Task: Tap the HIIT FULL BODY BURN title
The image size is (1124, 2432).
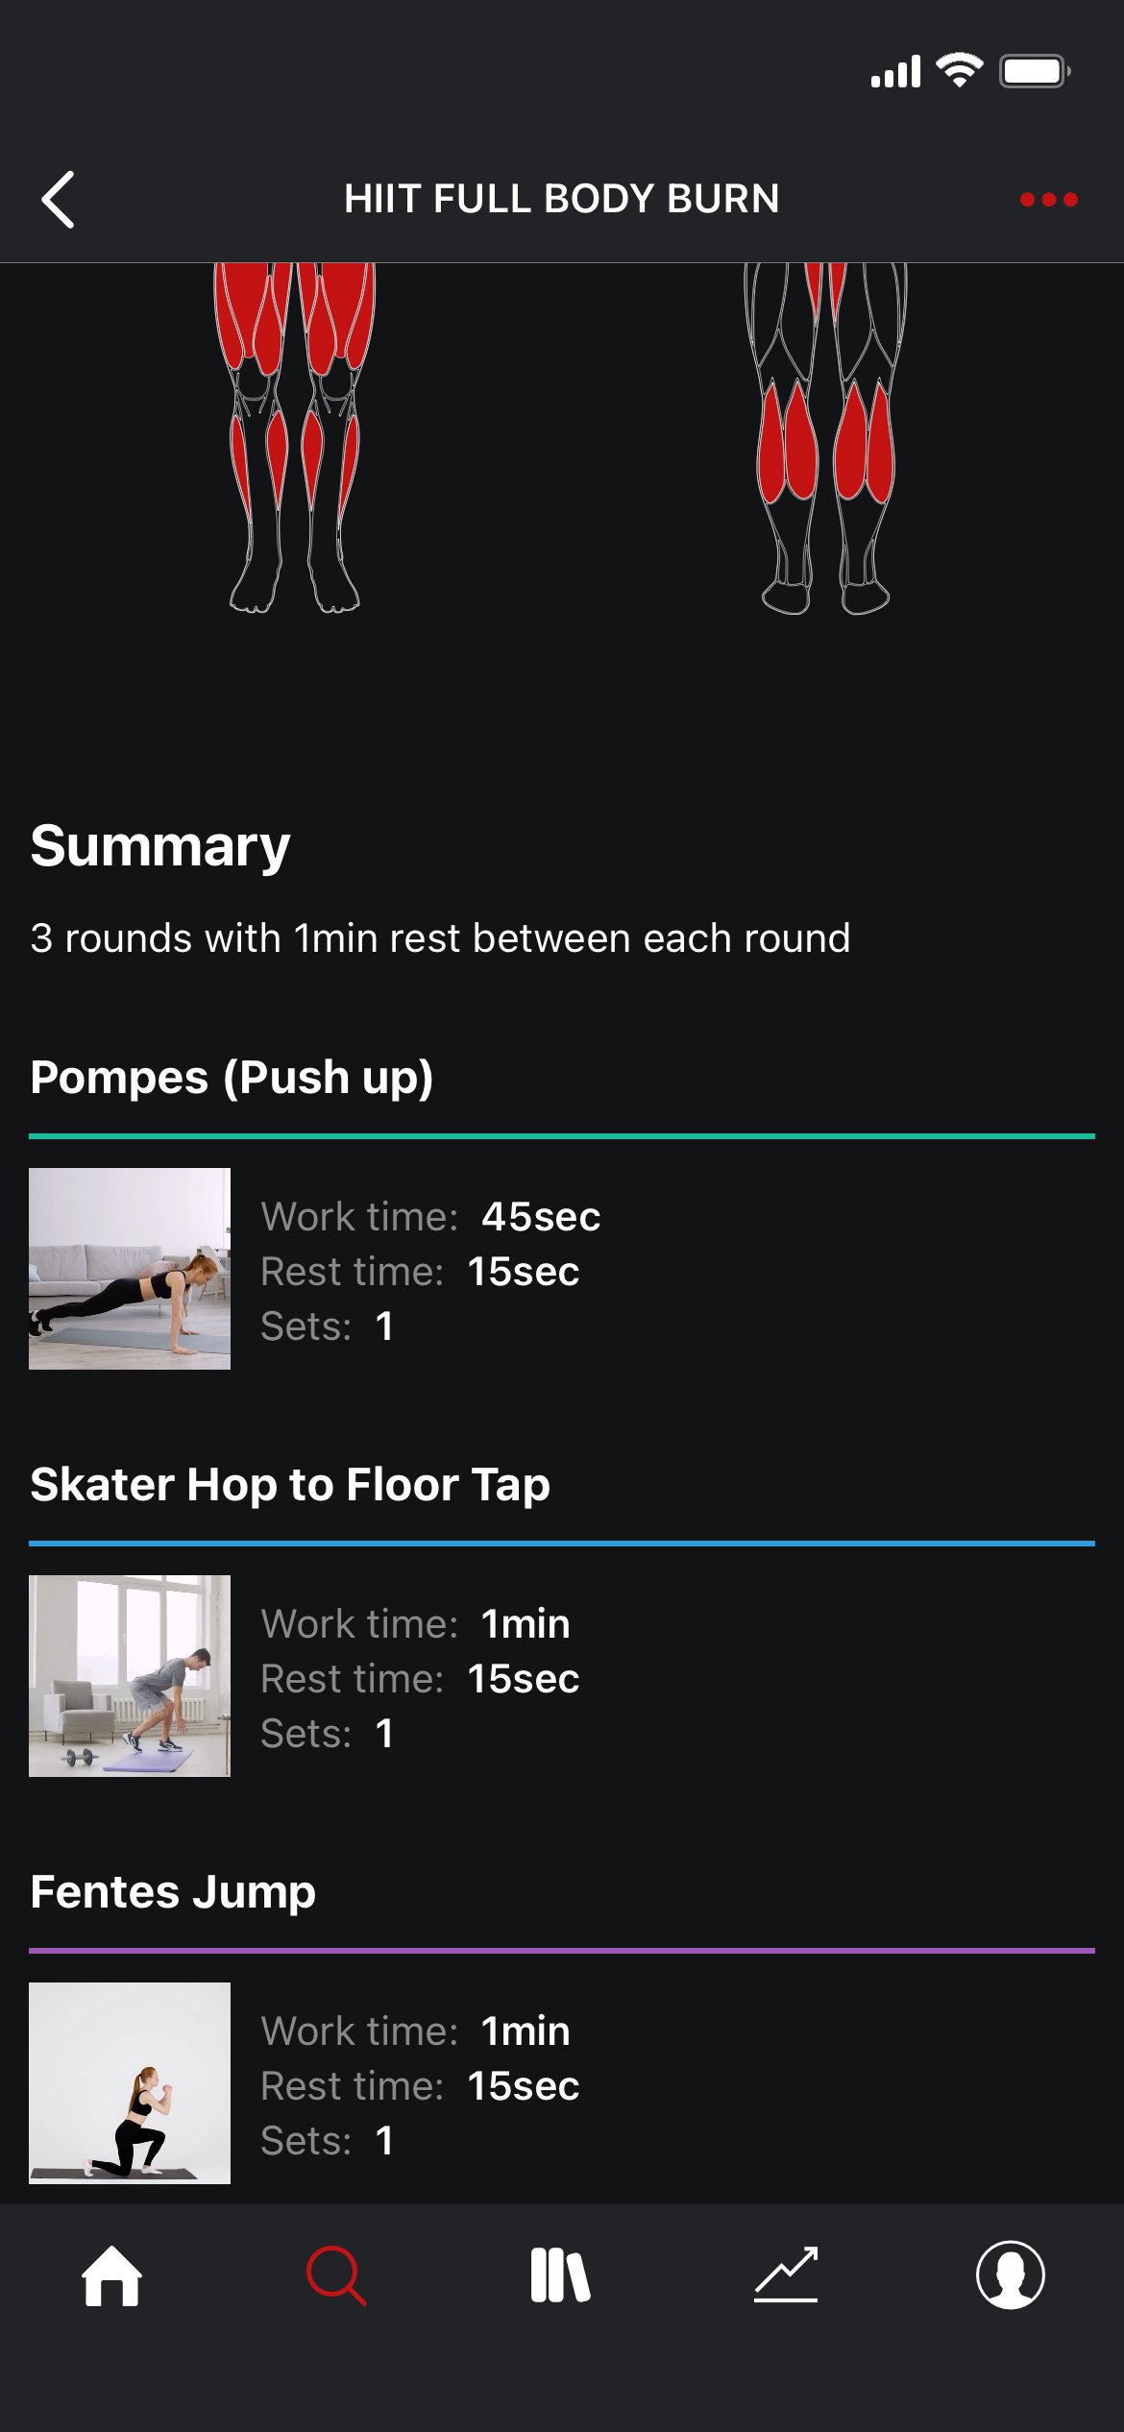Action: [562, 199]
